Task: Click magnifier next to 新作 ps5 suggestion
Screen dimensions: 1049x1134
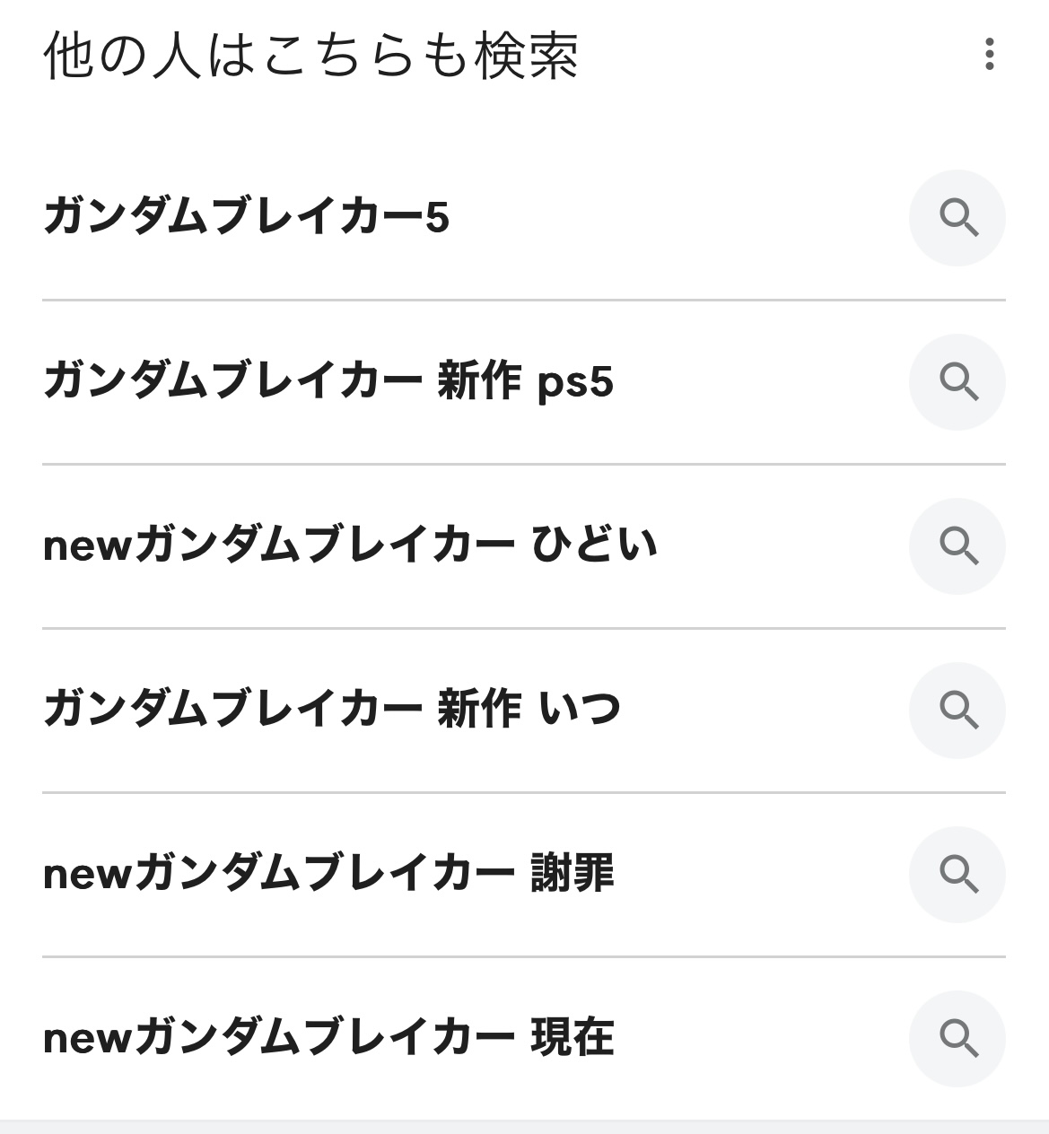Action: pos(957,382)
